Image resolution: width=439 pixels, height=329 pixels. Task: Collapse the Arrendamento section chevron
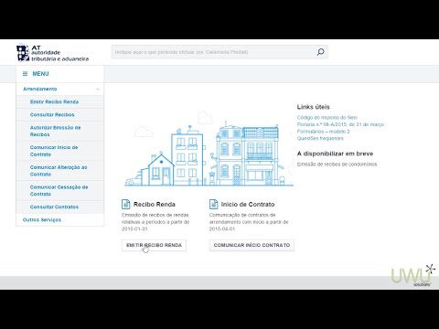[98, 89]
